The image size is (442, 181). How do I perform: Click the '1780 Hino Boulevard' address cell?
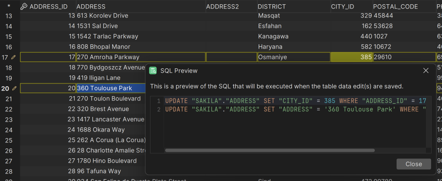coord(111,161)
